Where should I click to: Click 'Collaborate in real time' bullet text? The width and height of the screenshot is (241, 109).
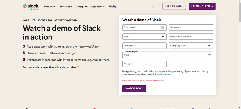pyautogui.click(x=67, y=60)
